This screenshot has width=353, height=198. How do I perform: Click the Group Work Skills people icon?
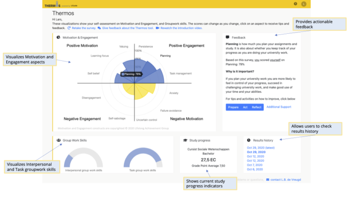pos(58,140)
